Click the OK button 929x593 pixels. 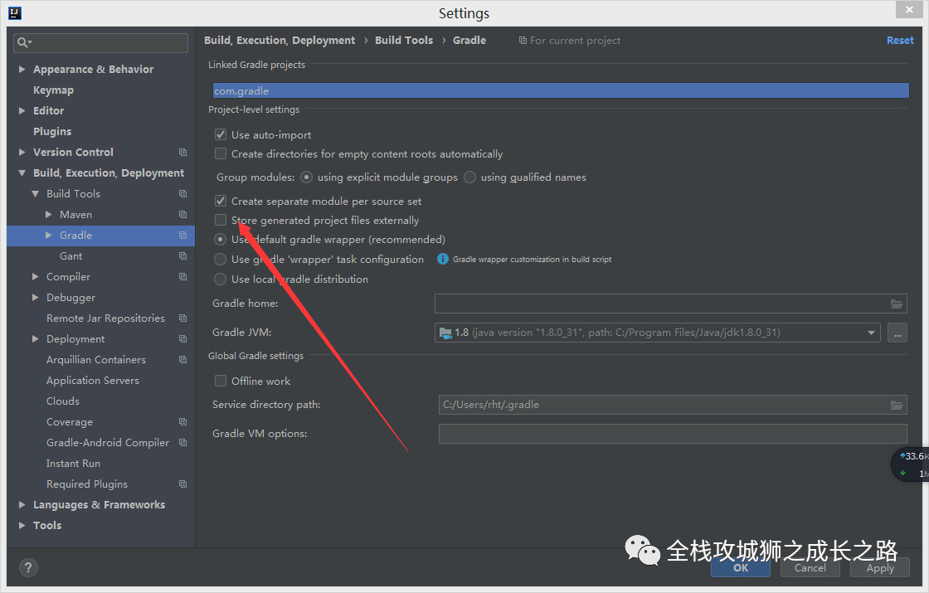(741, 567)
